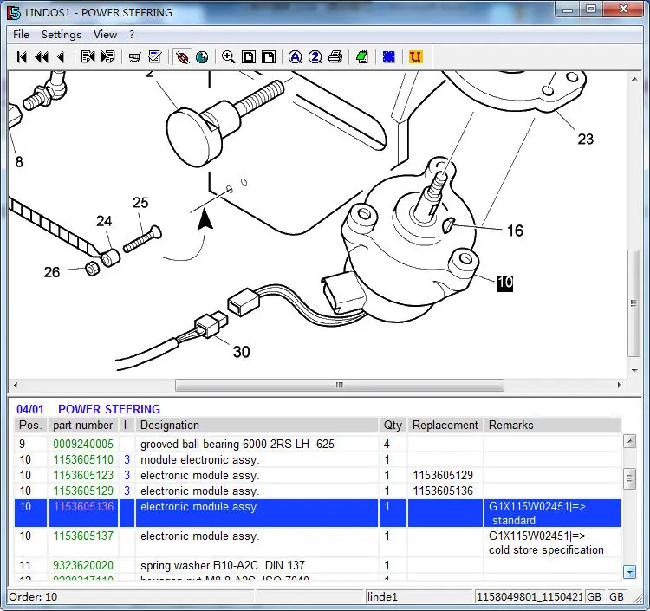Open the ? help menu

point(132,35)
